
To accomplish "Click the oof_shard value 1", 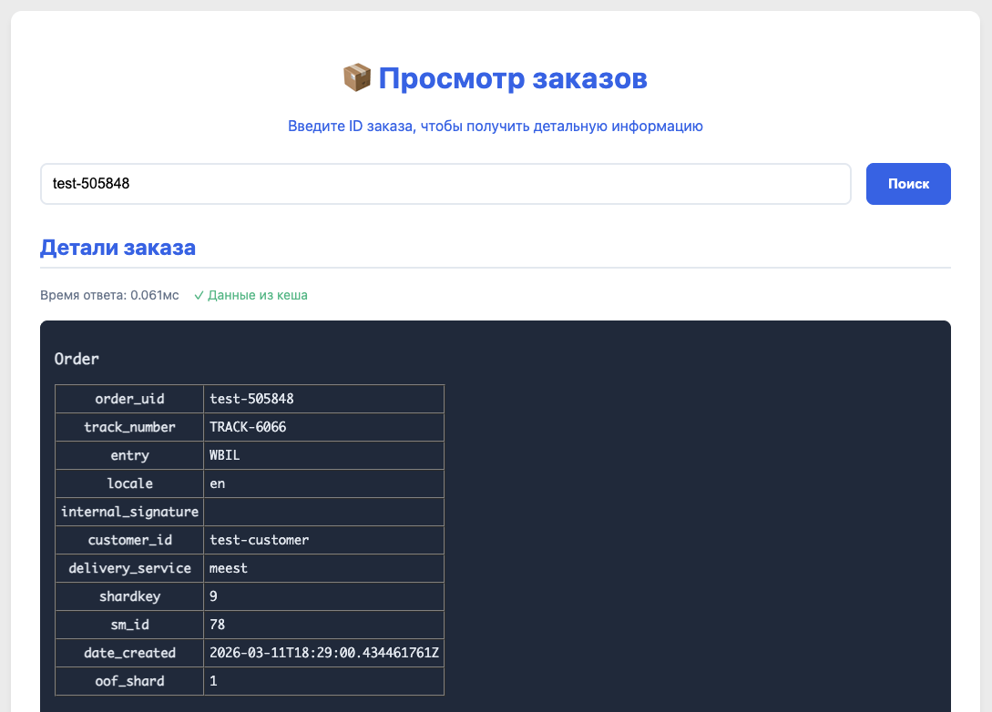I will tap(214, 681).
